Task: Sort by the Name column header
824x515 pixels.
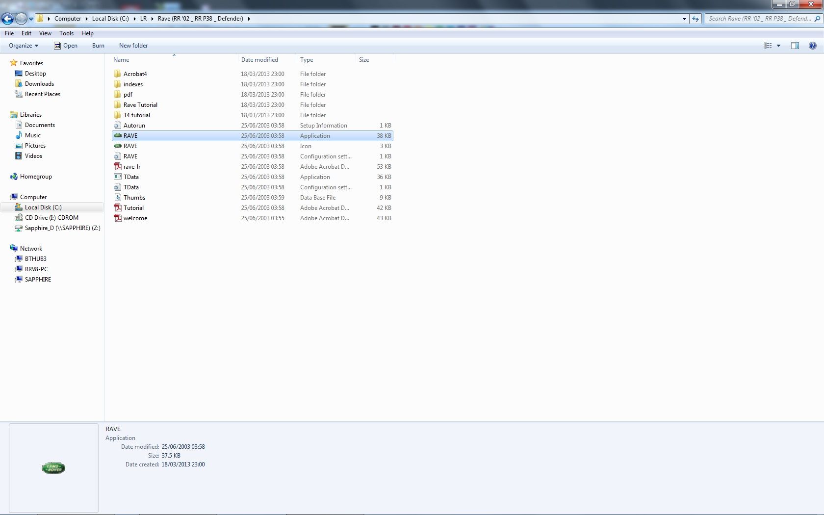Action: 175,60
